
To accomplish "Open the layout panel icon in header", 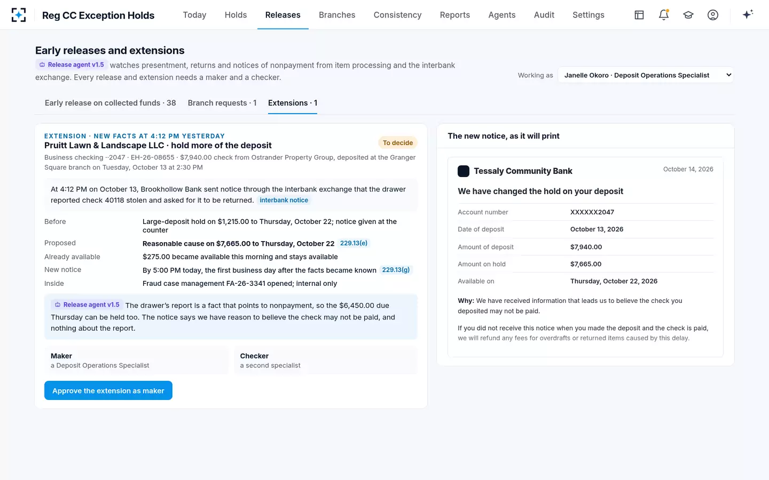I will coord(639,15).
